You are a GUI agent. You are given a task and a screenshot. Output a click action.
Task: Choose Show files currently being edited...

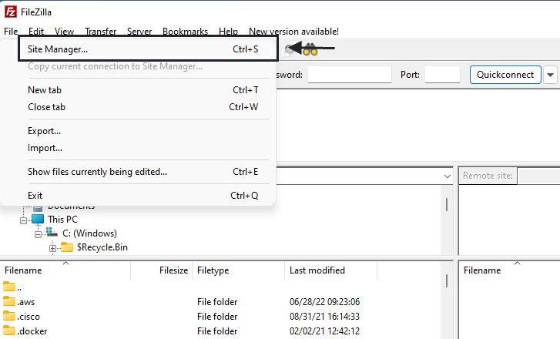tap(143, 172)
